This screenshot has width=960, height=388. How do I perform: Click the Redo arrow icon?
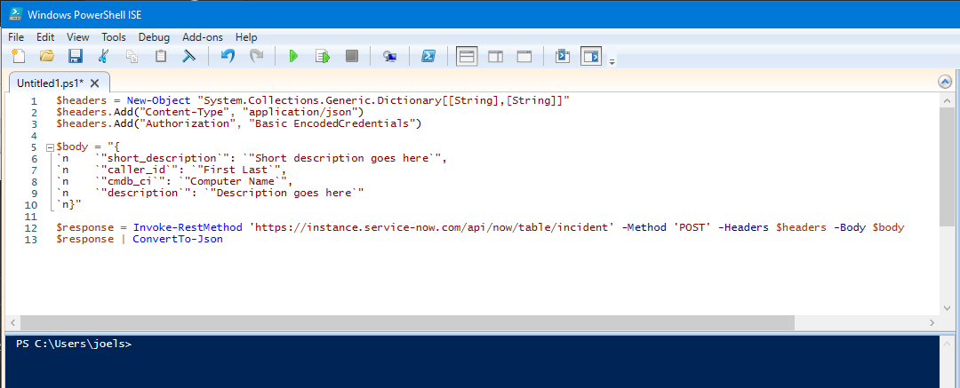click(256, 56)
